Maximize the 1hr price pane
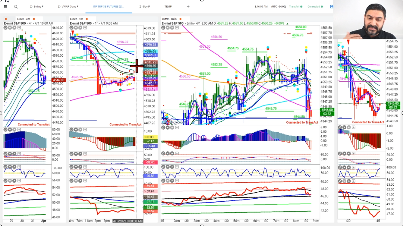 85,28
